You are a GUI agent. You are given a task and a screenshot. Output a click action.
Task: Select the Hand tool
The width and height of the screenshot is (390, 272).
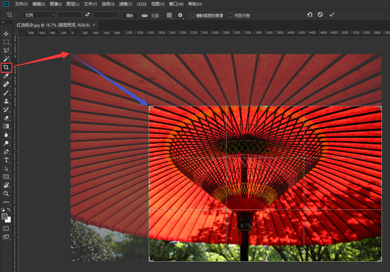tap(6, 185)
